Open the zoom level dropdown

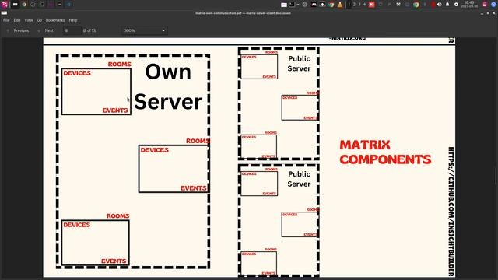pyautogui.click(x=145, y=30)
